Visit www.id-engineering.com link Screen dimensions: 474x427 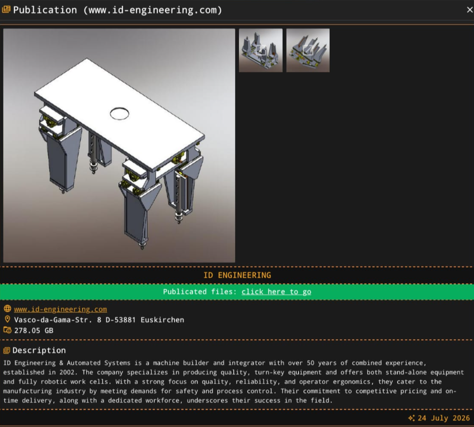tap(60, 309)
